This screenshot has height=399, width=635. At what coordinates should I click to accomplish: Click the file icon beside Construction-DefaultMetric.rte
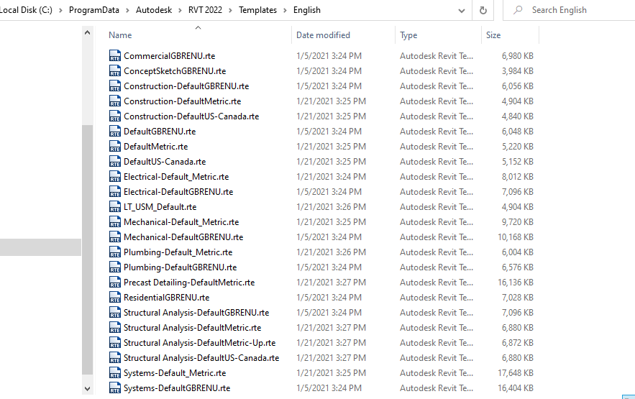[115, 101]
